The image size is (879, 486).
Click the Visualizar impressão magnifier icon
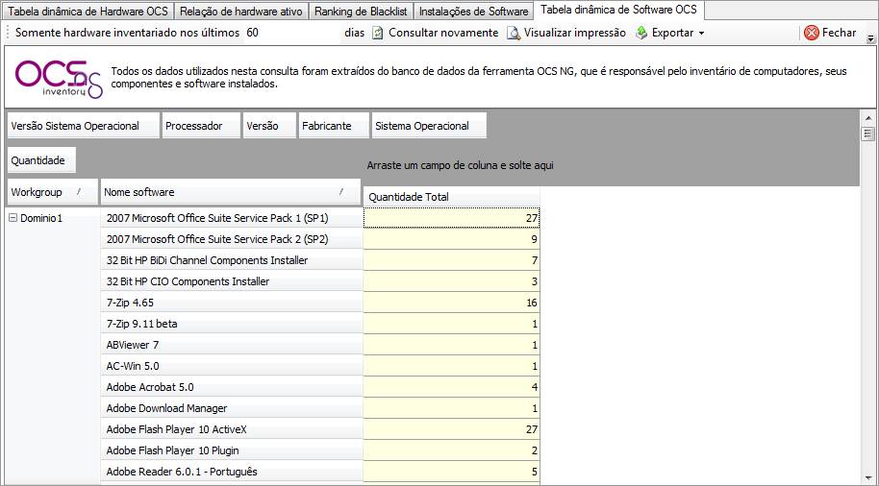click(x=514, y=33)
